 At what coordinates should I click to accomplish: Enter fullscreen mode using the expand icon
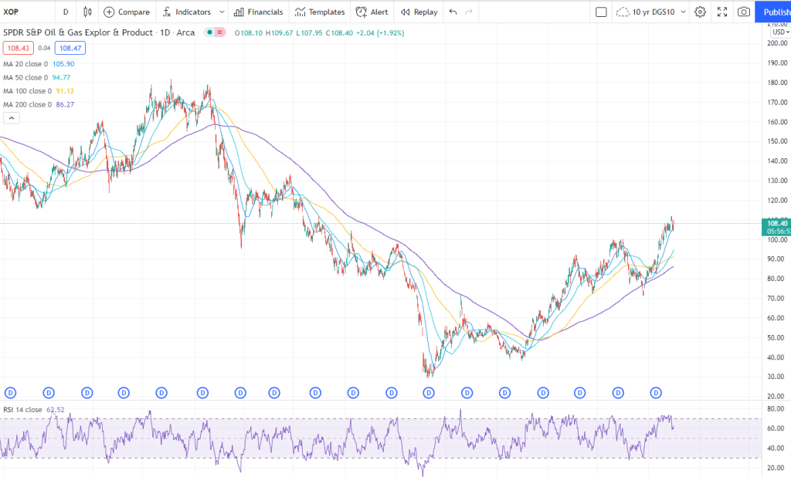pyautogui.click(x=722, y=12)
